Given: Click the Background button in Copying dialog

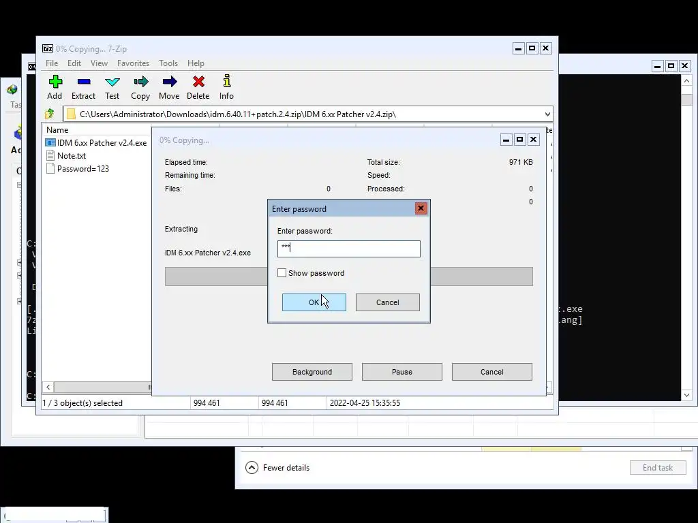Looking at the screenshot, I should point(312,372).
